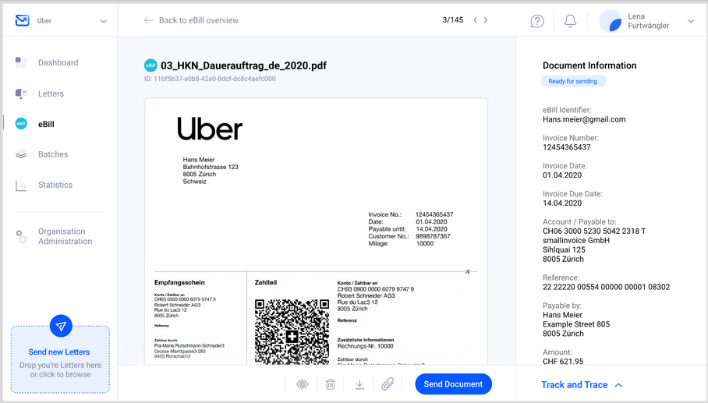
Task: Select the eBill menu item
Action: pos(46,124)
